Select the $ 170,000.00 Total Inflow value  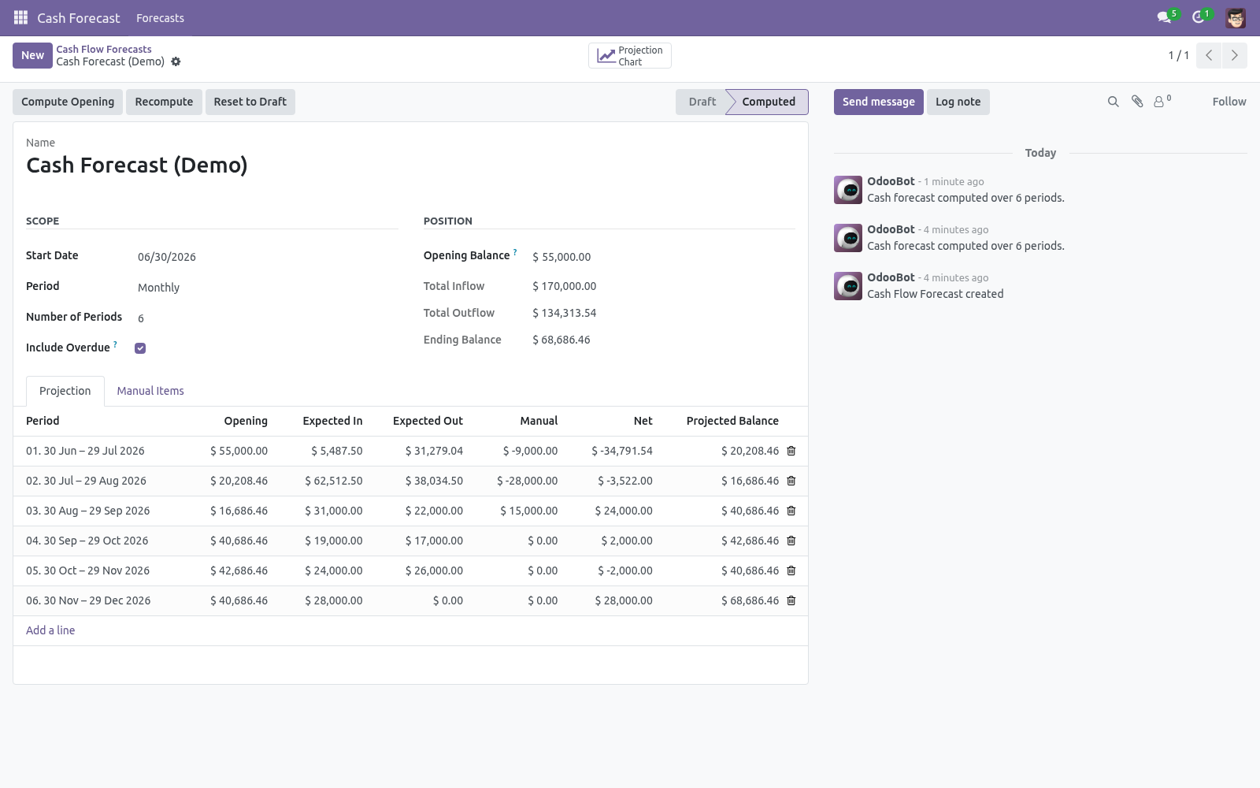(565, 286)
